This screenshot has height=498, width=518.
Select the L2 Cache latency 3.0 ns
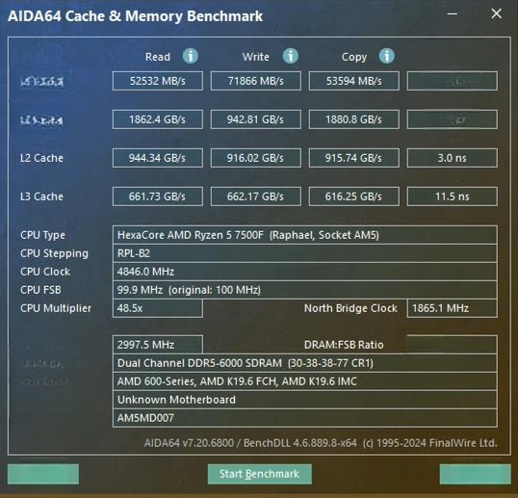[453, 158]
